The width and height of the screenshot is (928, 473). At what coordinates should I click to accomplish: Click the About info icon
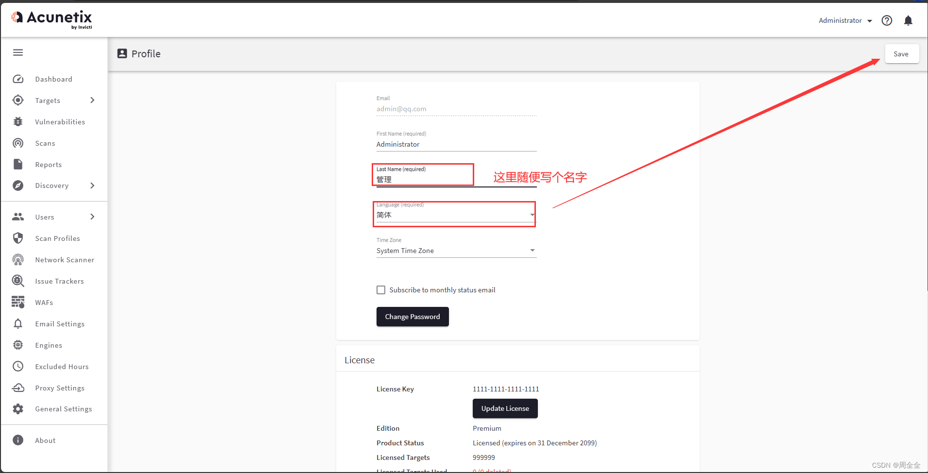point(18,440)
